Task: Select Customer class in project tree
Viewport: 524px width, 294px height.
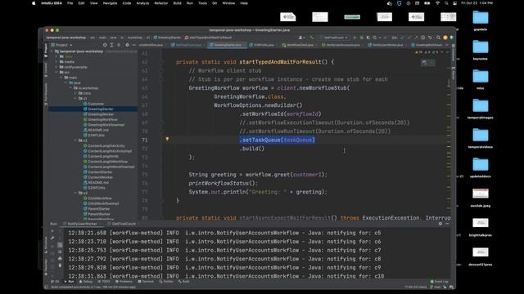Action: [x=96, y=104]
